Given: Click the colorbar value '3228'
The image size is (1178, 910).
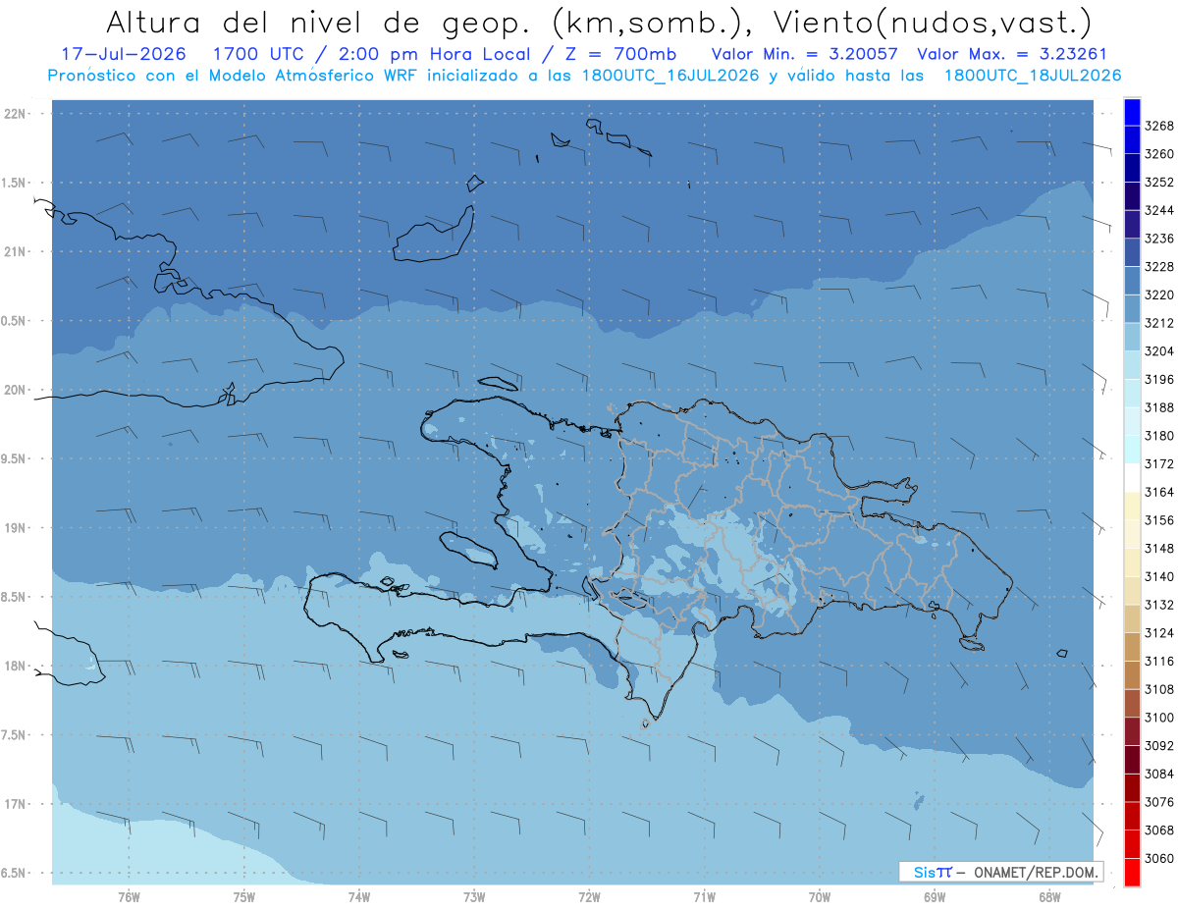Looking at the screenshot, I should pyautogui.click(x=1159, y=267).
